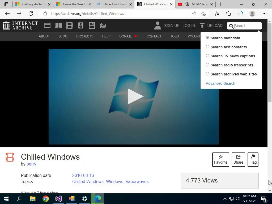Click the Share button
This screenshot has height=204, width=272.
pyautogui.click(x=238, y=160)
